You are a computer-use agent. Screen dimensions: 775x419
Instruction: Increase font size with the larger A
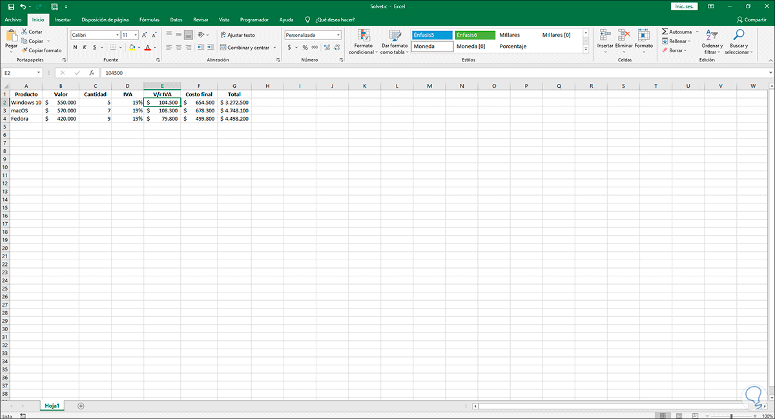(x=144, y=35)
